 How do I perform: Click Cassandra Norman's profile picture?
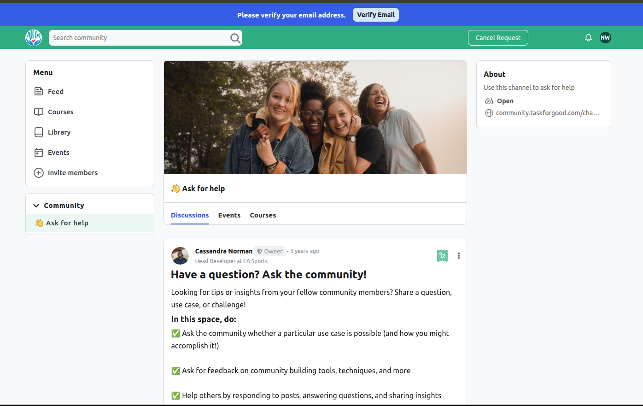tap(180, 256)
